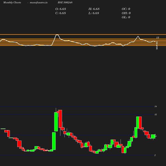Click the 'BSE 500248' symbol label

[65, 2]
